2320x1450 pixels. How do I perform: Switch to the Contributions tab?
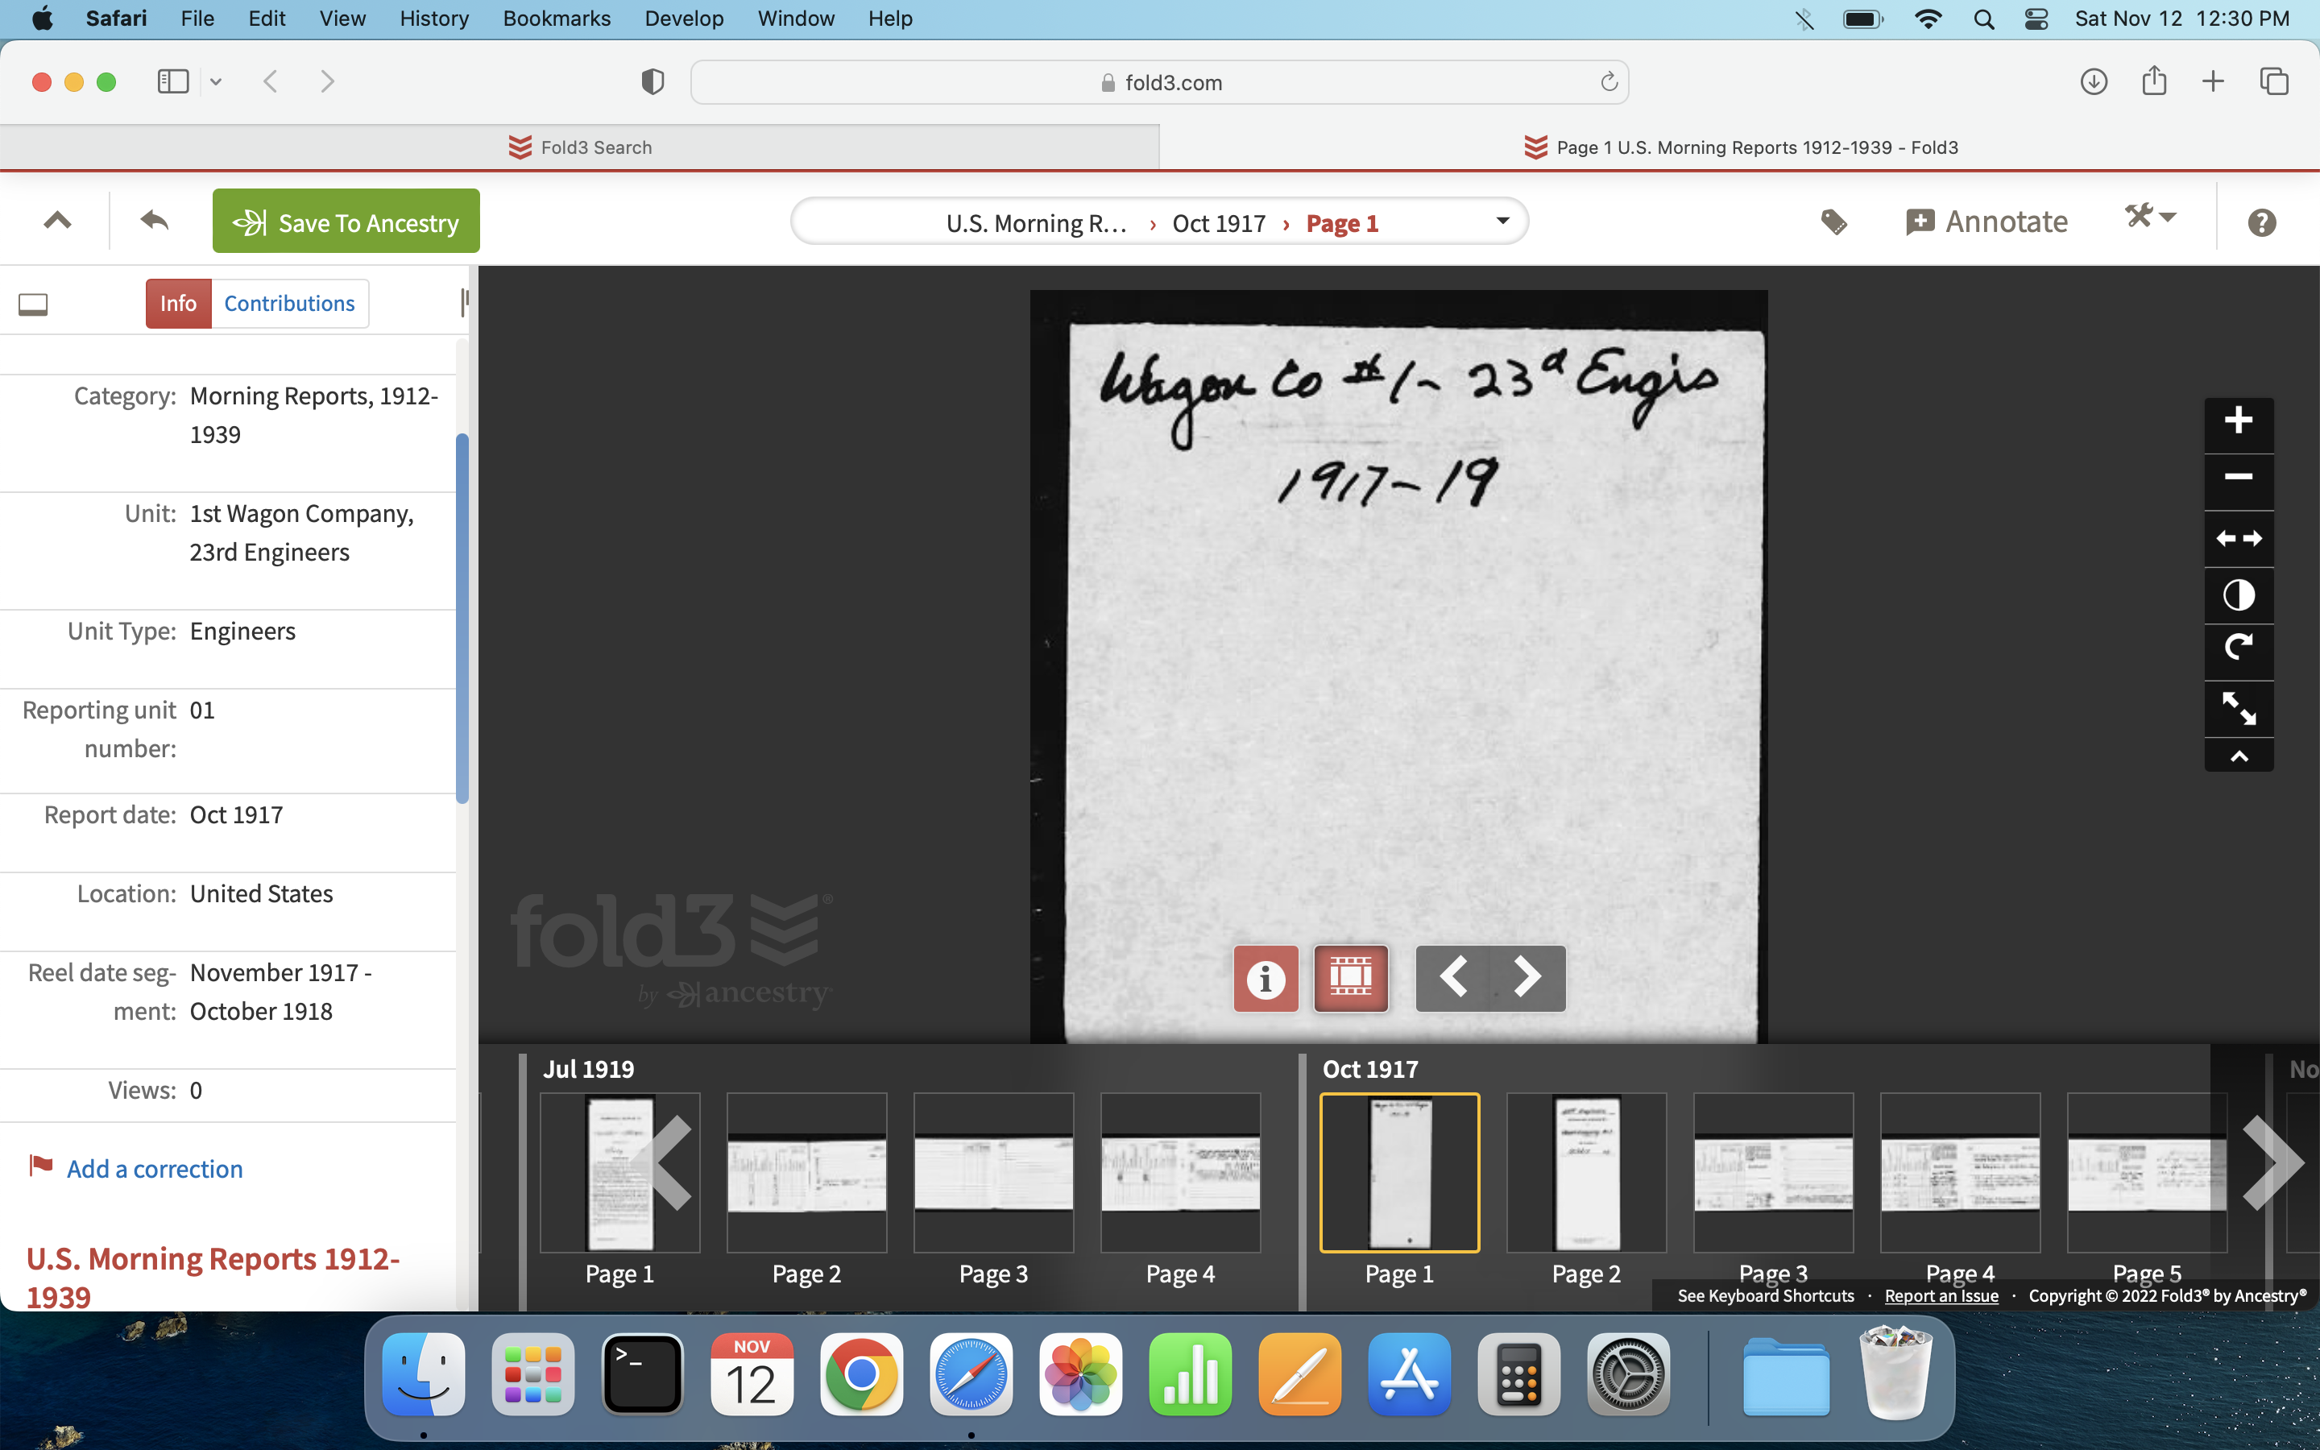[x=288, y=303]
